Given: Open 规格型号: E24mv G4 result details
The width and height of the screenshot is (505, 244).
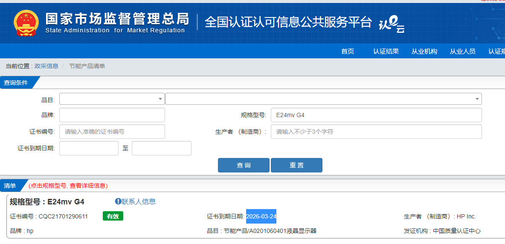Looking at the screenshot, I should [47, 202].
